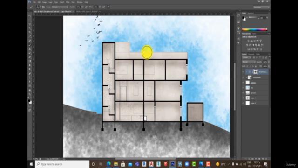
Task: Click foreground color swatch in toolbox
Action: click(x=29, y=101)
